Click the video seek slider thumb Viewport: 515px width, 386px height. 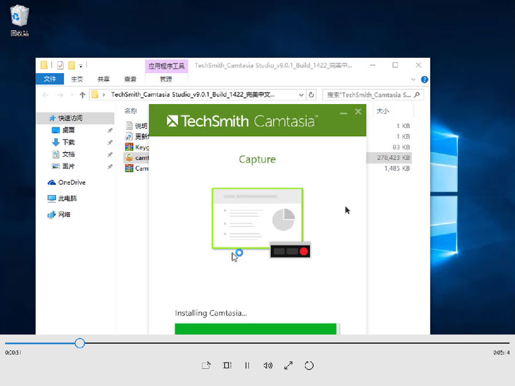[80, 343]
